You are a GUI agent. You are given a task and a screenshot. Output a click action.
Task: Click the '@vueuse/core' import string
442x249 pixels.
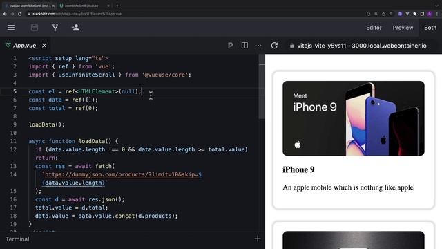pyautogui.click(x=165, y=75)
